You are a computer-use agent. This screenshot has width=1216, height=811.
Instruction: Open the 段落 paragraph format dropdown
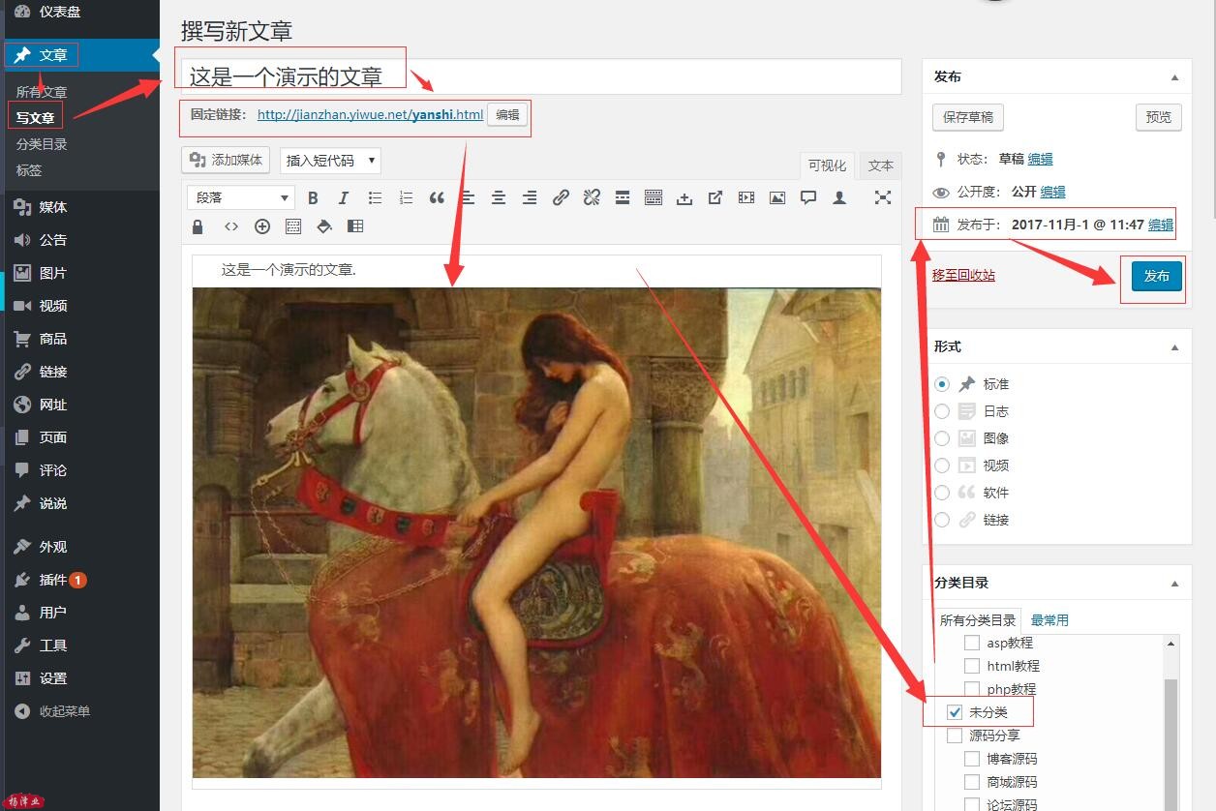click(x=241, y=197)
